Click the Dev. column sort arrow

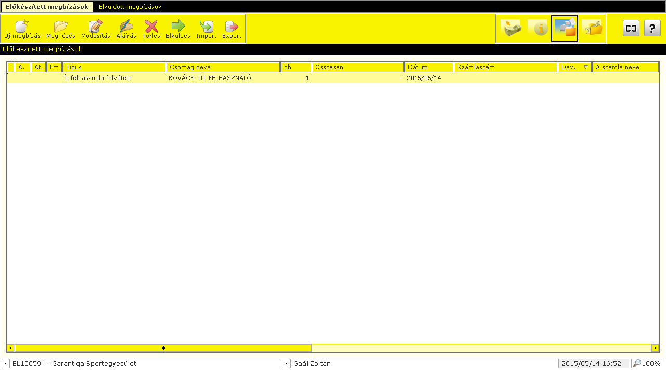click(586, 68)
